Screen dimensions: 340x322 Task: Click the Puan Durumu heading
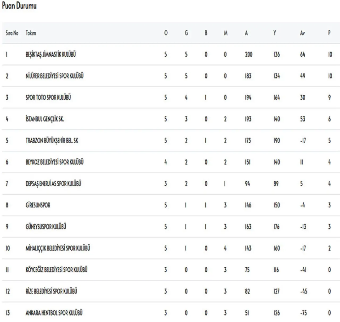click(x=19, y=6)
